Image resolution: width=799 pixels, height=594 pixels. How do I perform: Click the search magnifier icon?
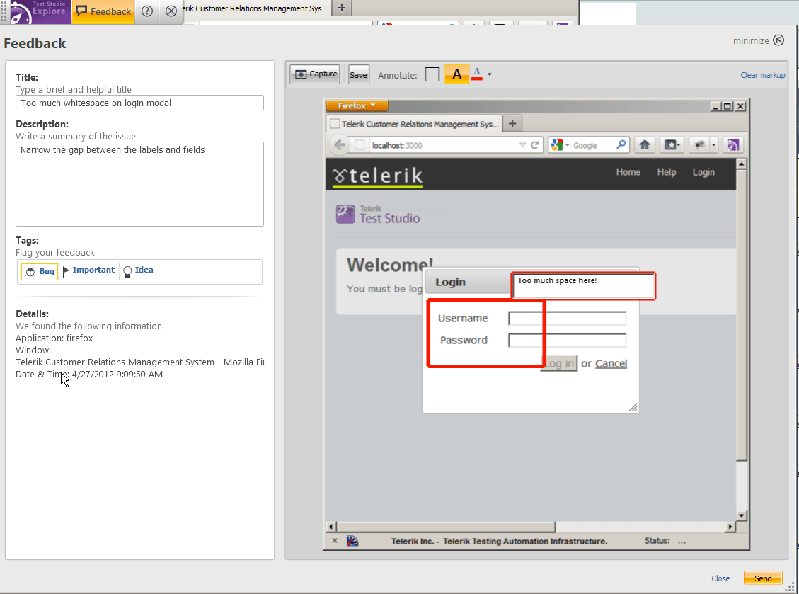621,145
